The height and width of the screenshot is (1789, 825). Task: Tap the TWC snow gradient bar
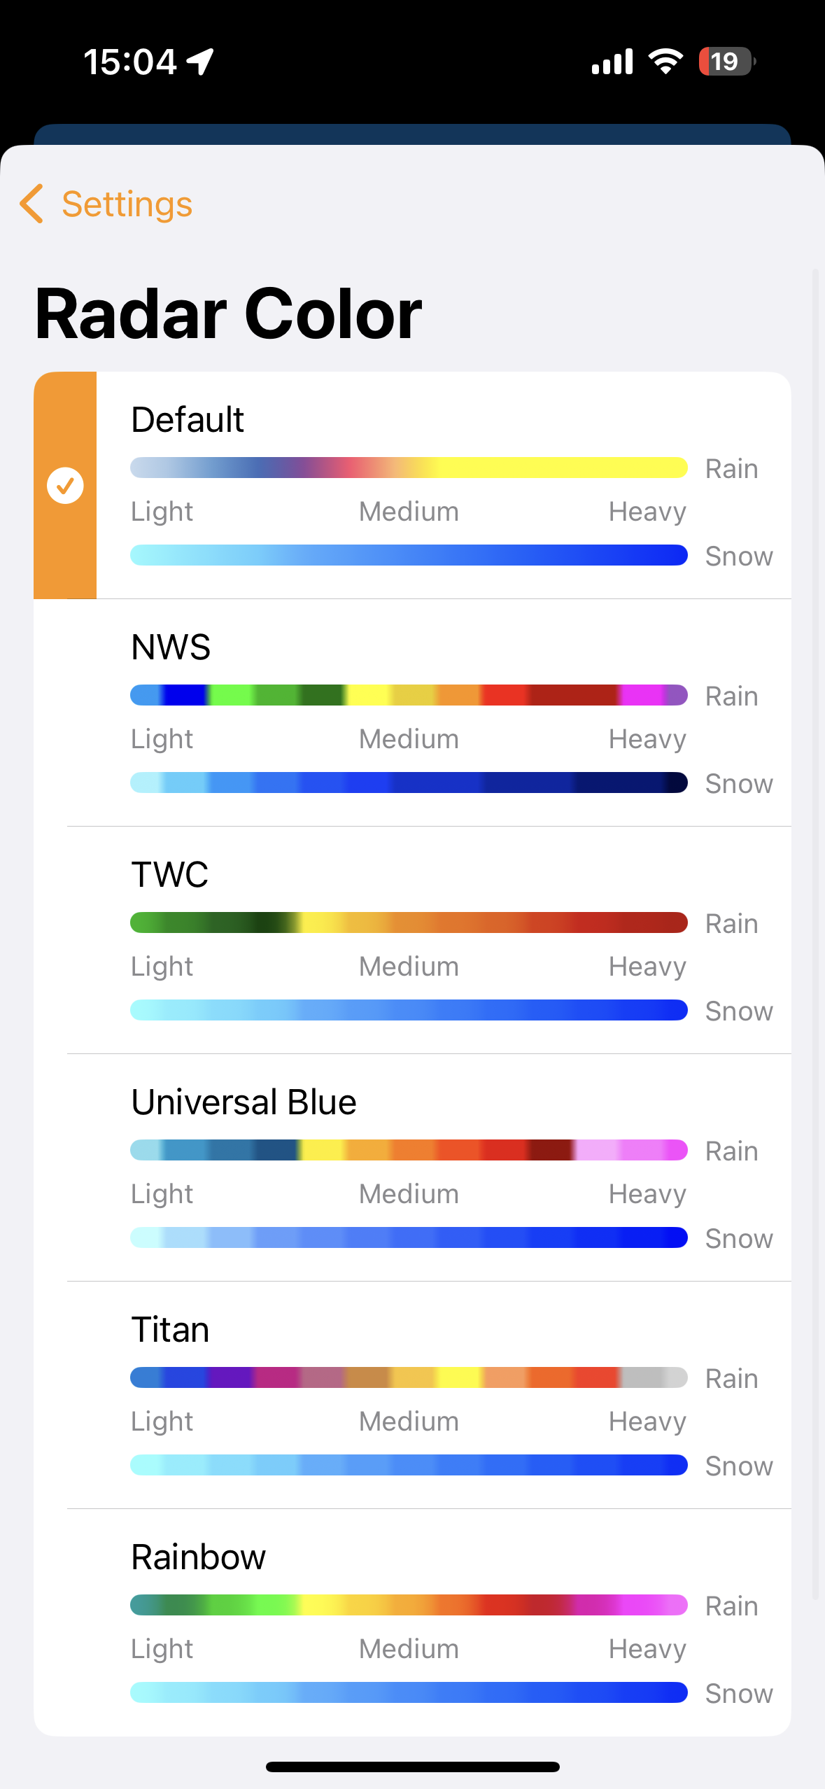409,1010
